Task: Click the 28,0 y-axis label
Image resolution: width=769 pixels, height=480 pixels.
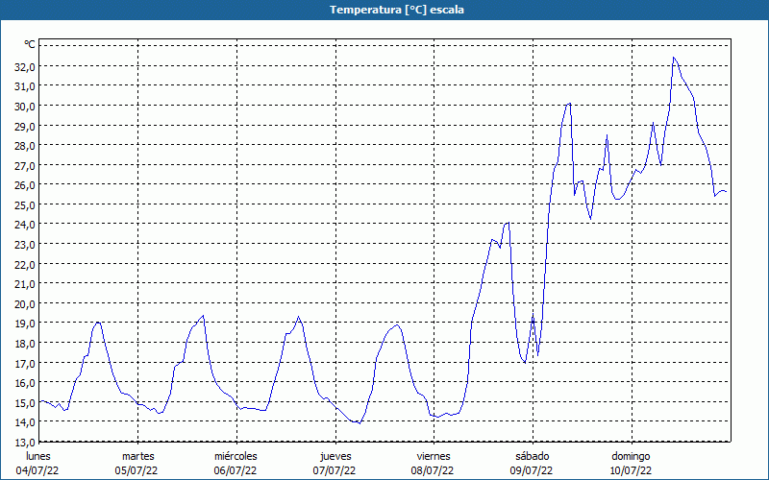Action: point(25,146)
